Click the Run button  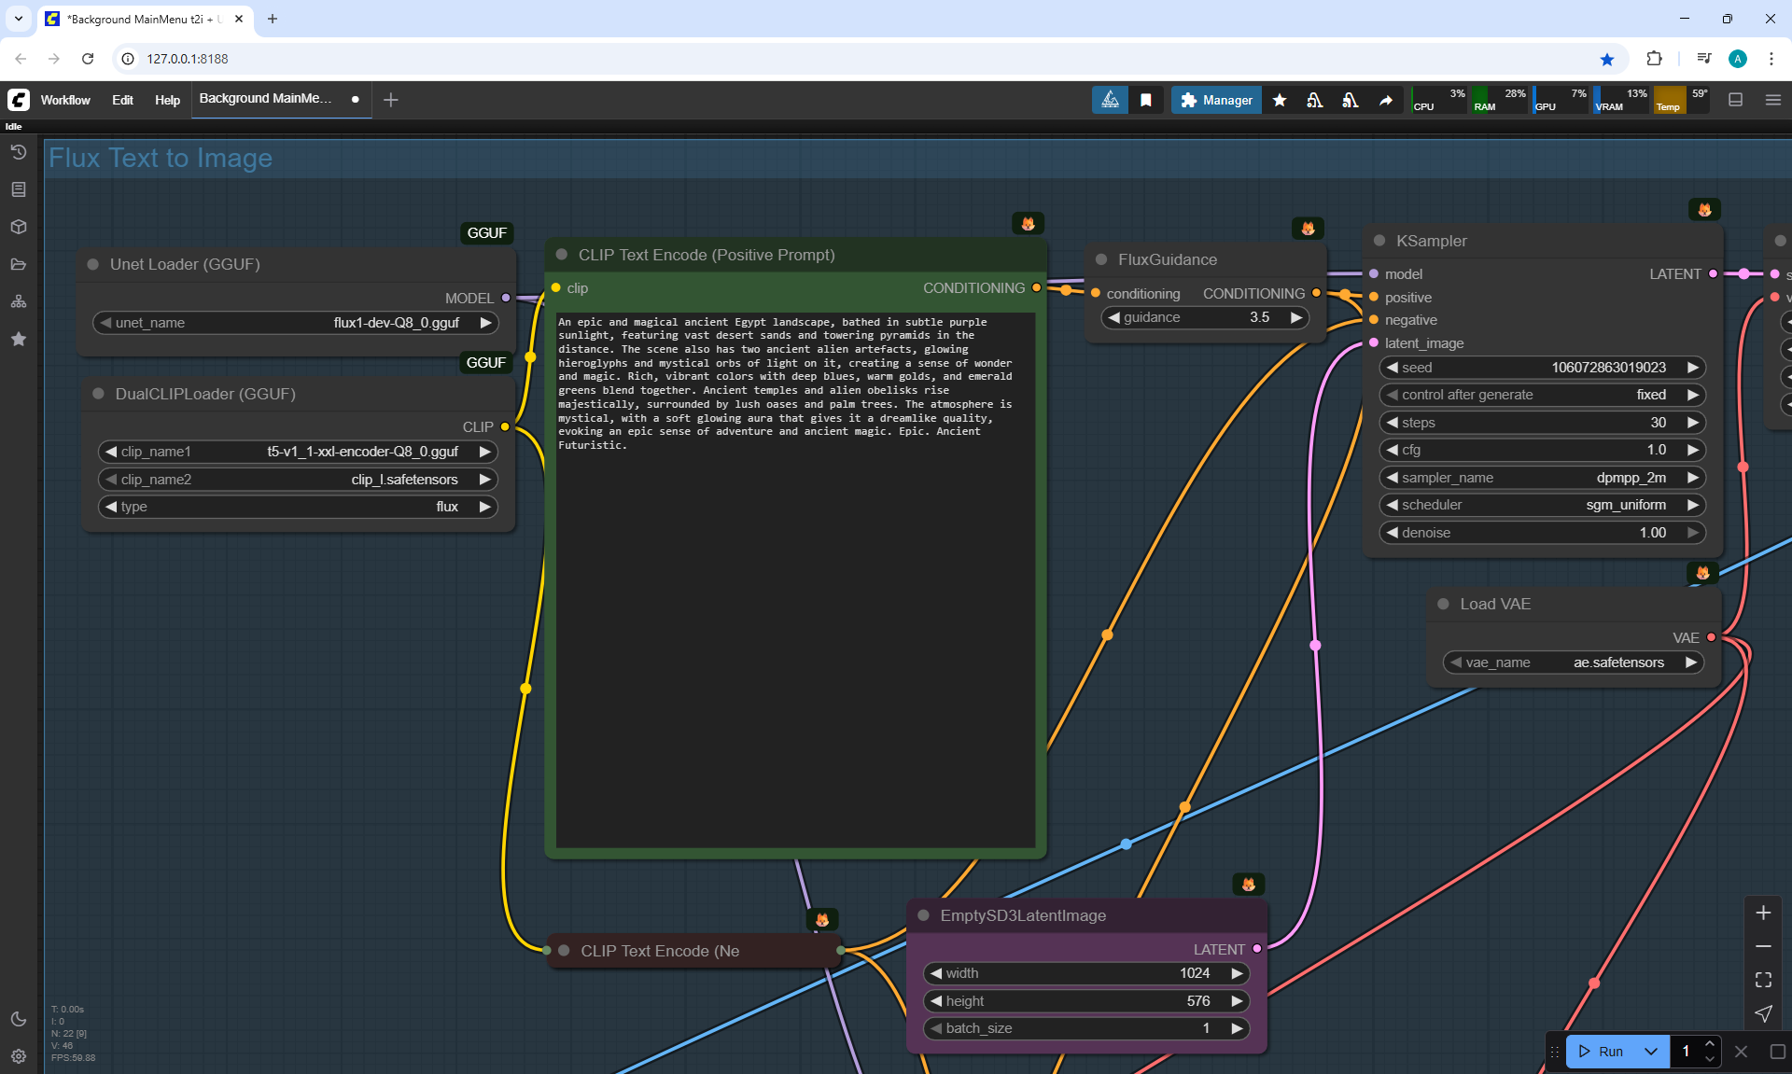(x=1603, y=1052)
